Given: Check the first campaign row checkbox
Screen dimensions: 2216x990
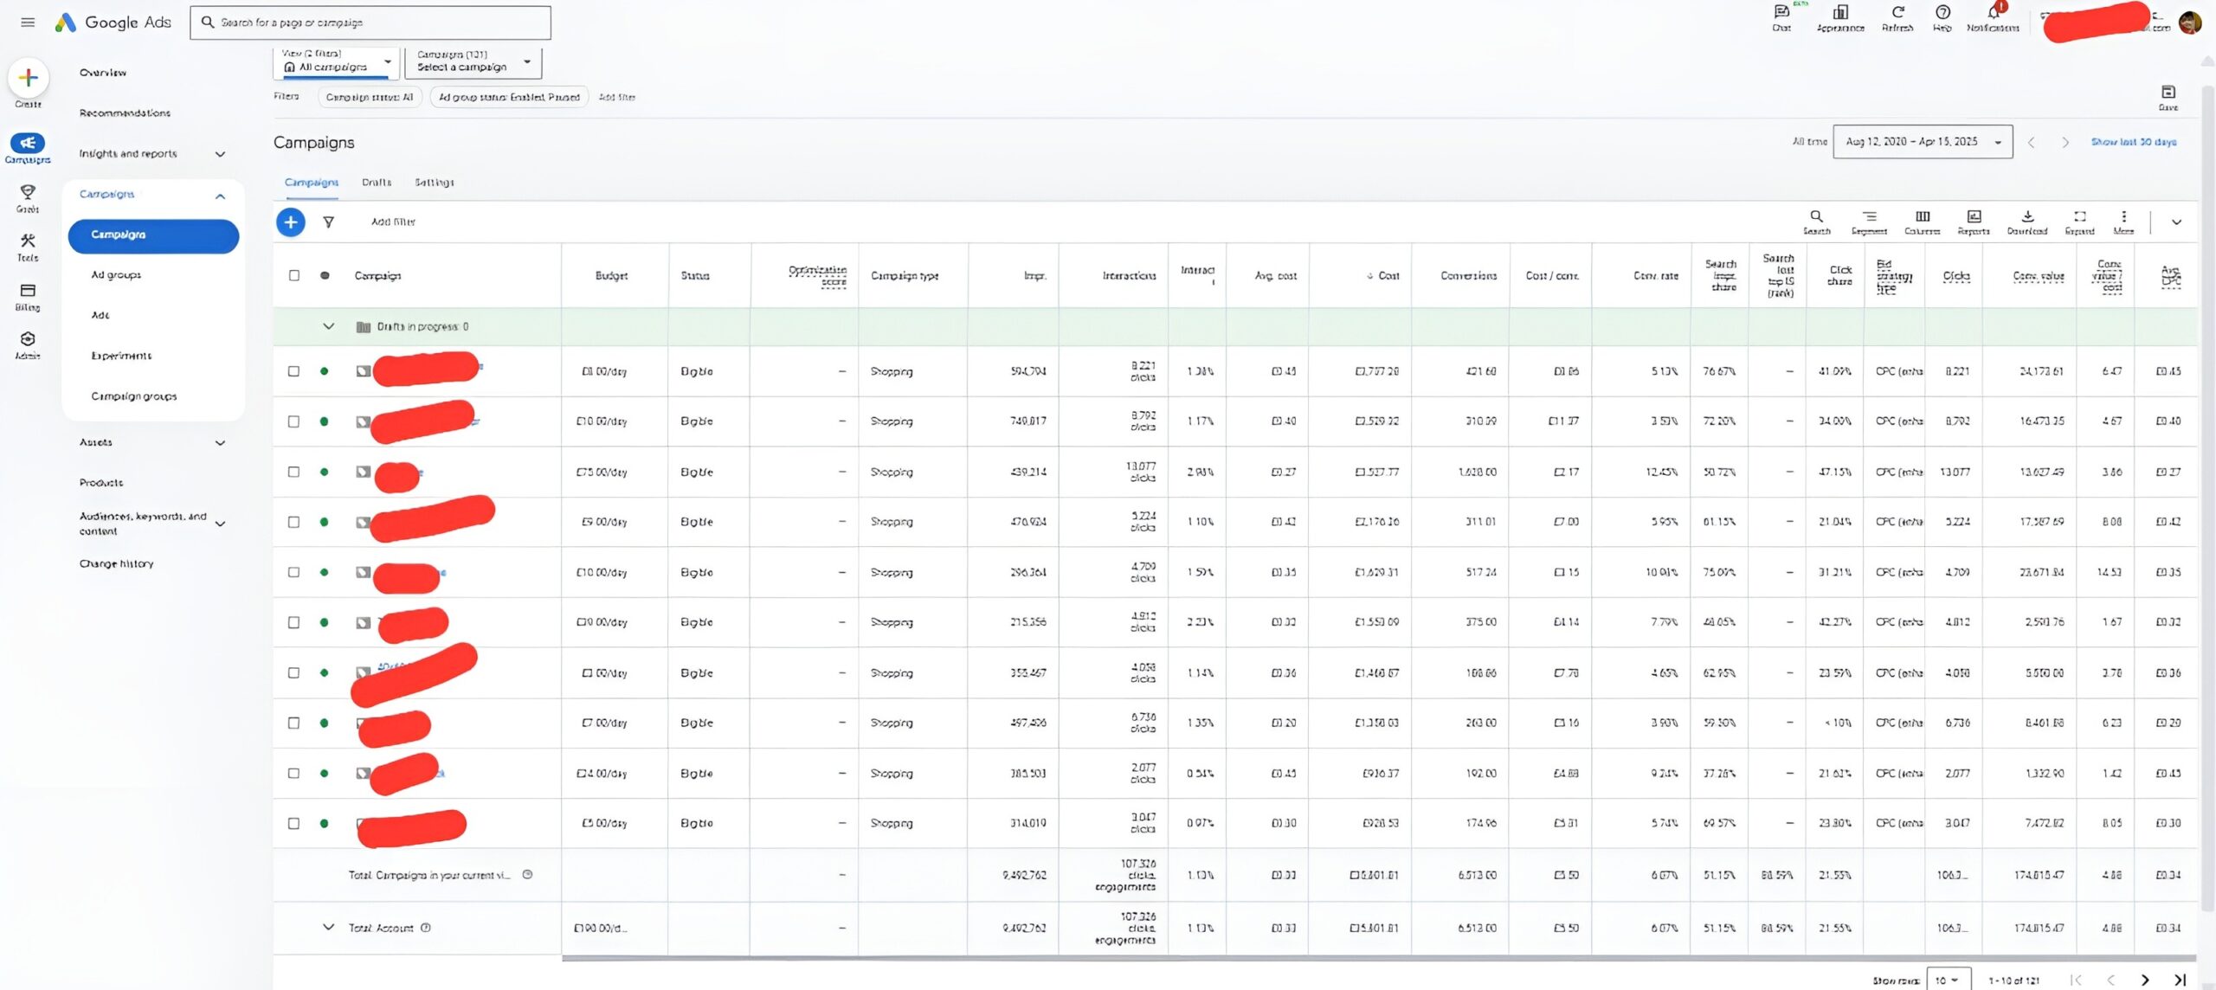Looking at the screenshot, I should pyautogui.click(x=294, y=371).
